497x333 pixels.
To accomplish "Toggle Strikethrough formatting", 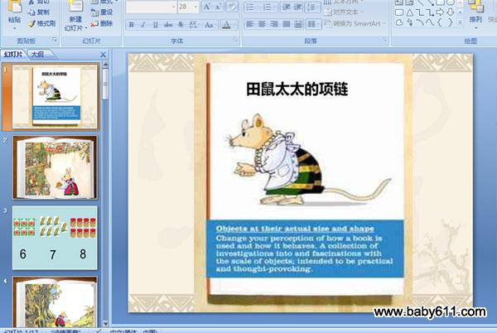I will pos(168,24).
